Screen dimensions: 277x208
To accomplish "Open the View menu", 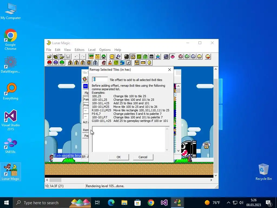I will (67, 50).
